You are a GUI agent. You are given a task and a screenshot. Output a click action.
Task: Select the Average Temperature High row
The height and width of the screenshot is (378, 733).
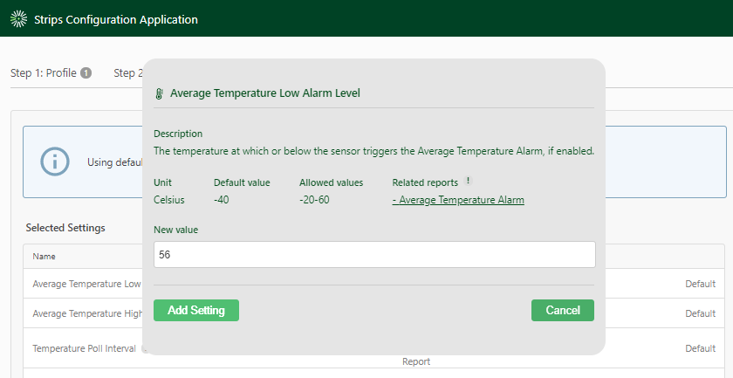374,313
